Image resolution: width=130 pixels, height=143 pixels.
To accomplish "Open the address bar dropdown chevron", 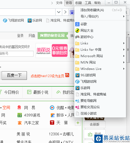I will (x=59, y=12).
